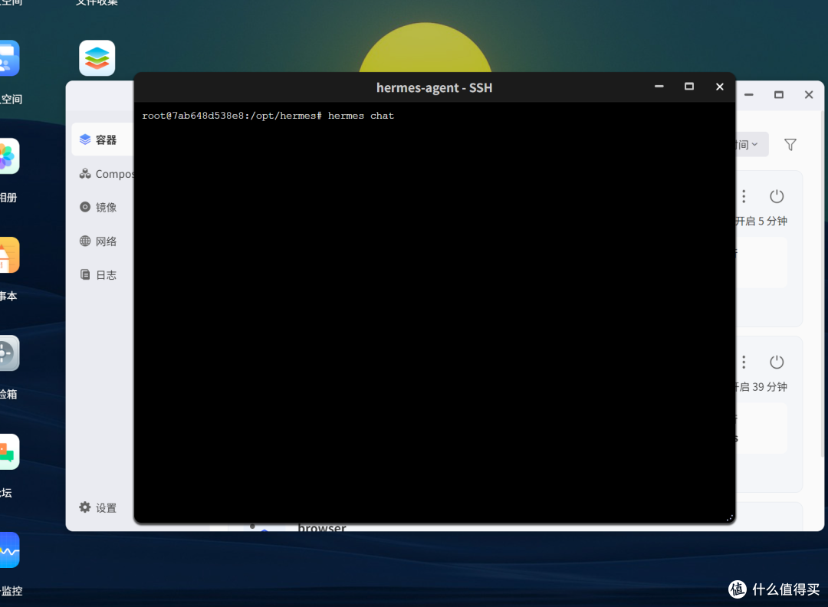Open more options for container opened 39 minutes
The image size is (828, 607).
(x=744, y=362)
